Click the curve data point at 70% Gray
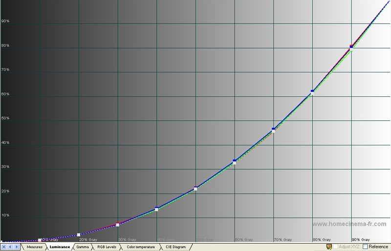 pos(273,130)
